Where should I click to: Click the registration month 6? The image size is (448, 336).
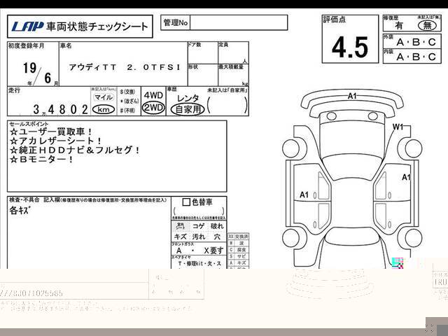(x=48, y=78)
